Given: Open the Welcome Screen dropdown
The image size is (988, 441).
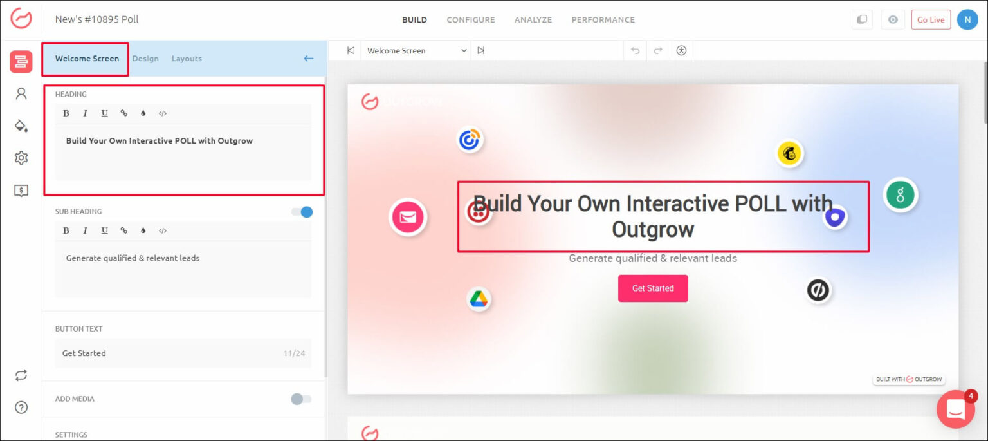Looking at the screenshot, I should click(416, 51).
